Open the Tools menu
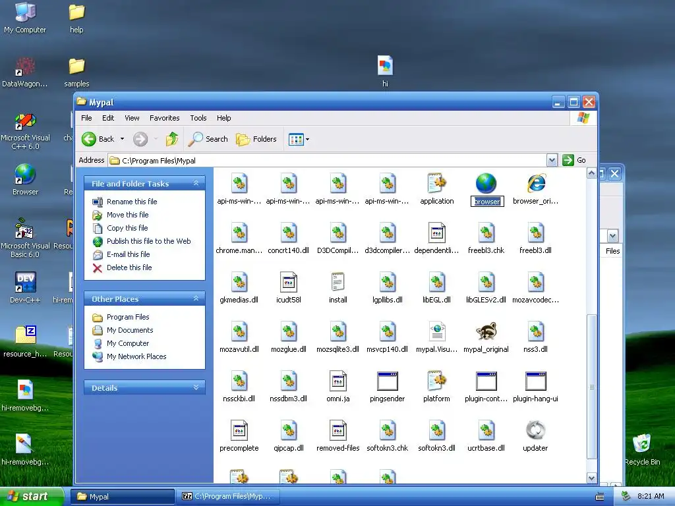Viewport: 675px width, 506px height. point(198,118)
